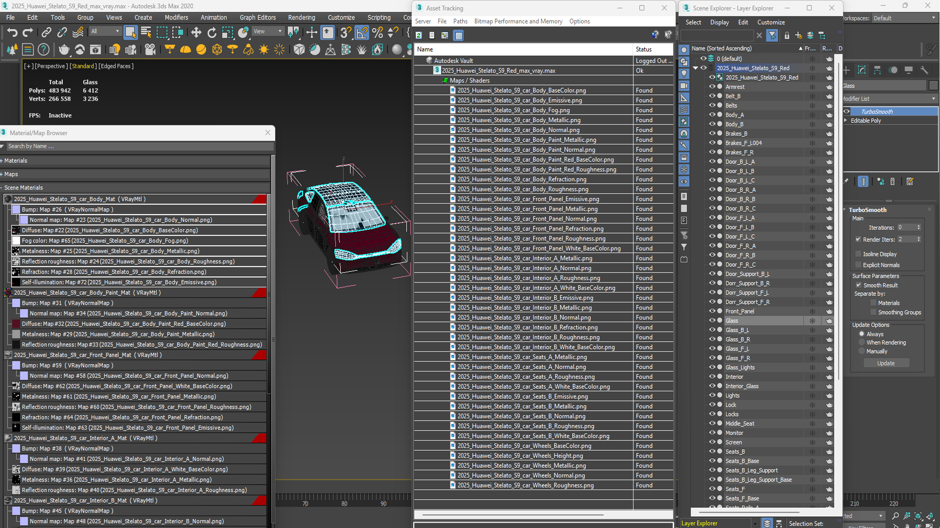Viewport: 940px width, 528px height.
Task: Enable Explicit Normals checkbox
Action: pos(858,265)
